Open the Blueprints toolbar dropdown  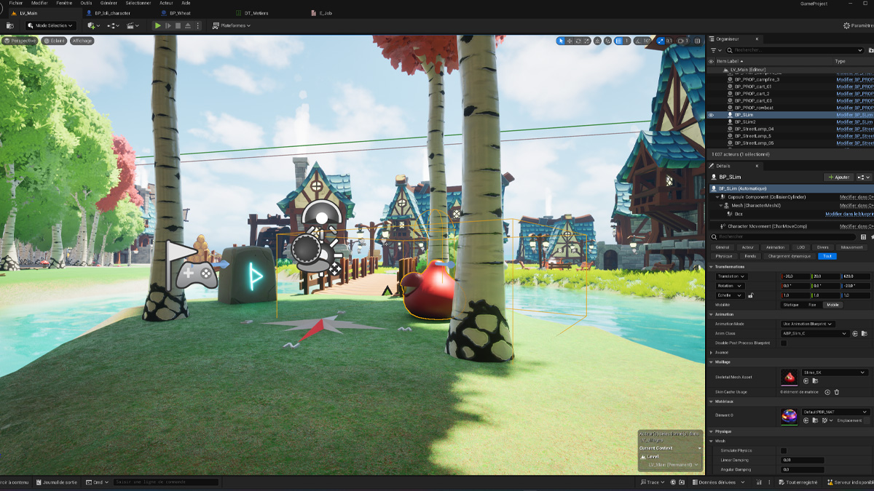click(114, 25)
